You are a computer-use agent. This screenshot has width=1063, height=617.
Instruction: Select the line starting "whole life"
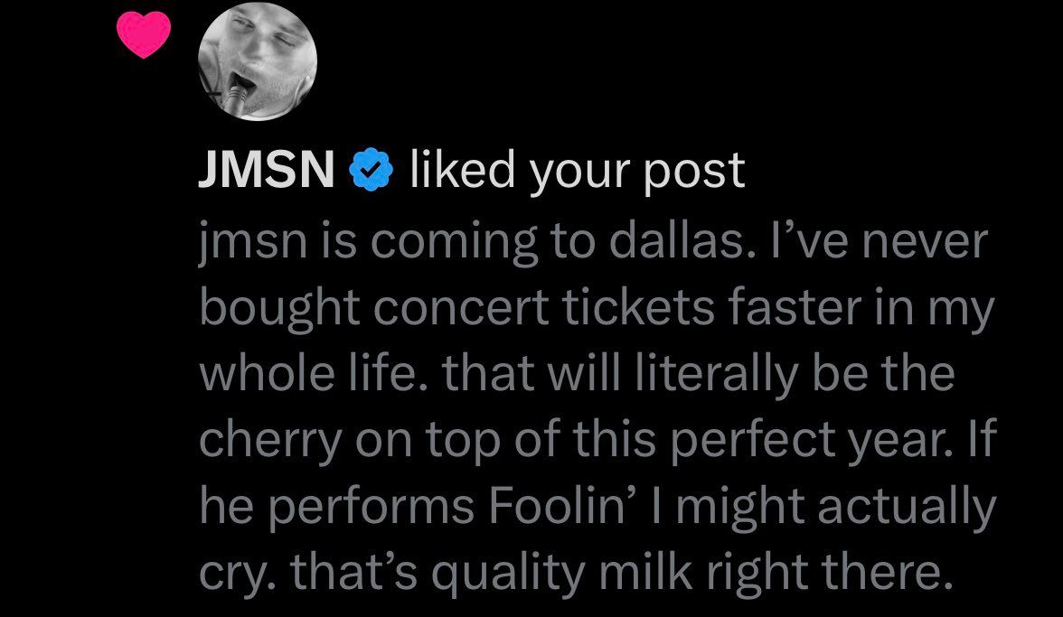[577, 373]
